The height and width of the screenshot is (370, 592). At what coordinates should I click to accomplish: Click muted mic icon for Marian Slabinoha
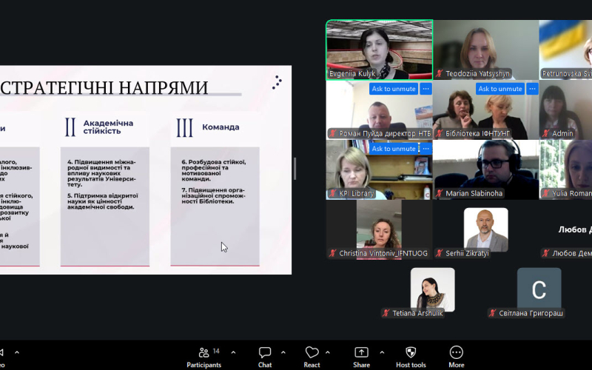tap(439, 193)
